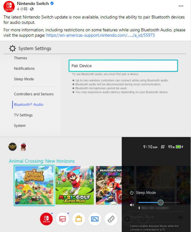
Task: Open TV Settings in sidebar
Action: (23, 115)
